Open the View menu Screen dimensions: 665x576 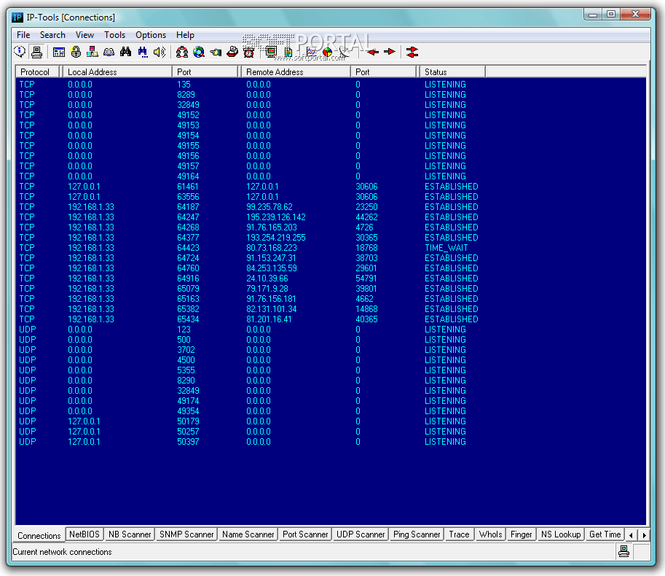(x=84, y=35)
